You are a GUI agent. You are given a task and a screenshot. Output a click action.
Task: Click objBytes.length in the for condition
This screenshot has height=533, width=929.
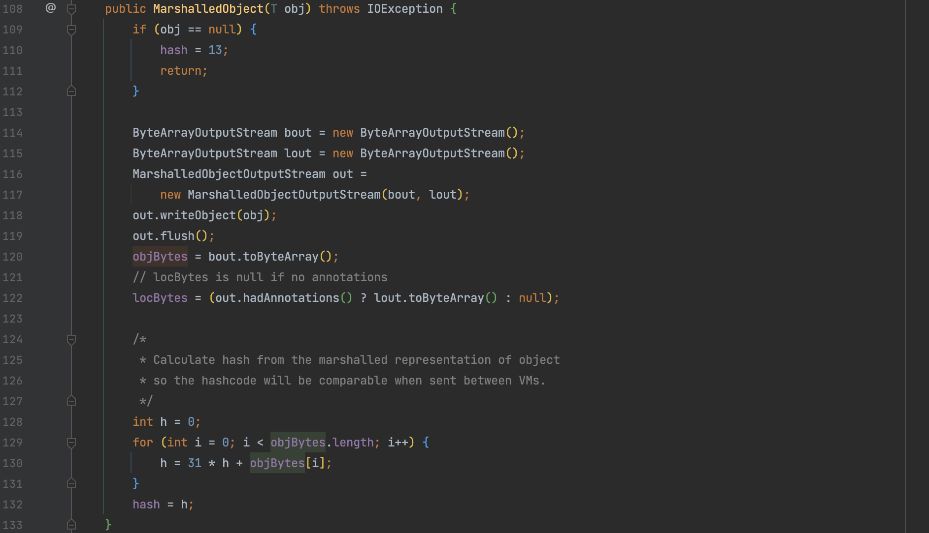pyautogui.click(x=322, y=443)
